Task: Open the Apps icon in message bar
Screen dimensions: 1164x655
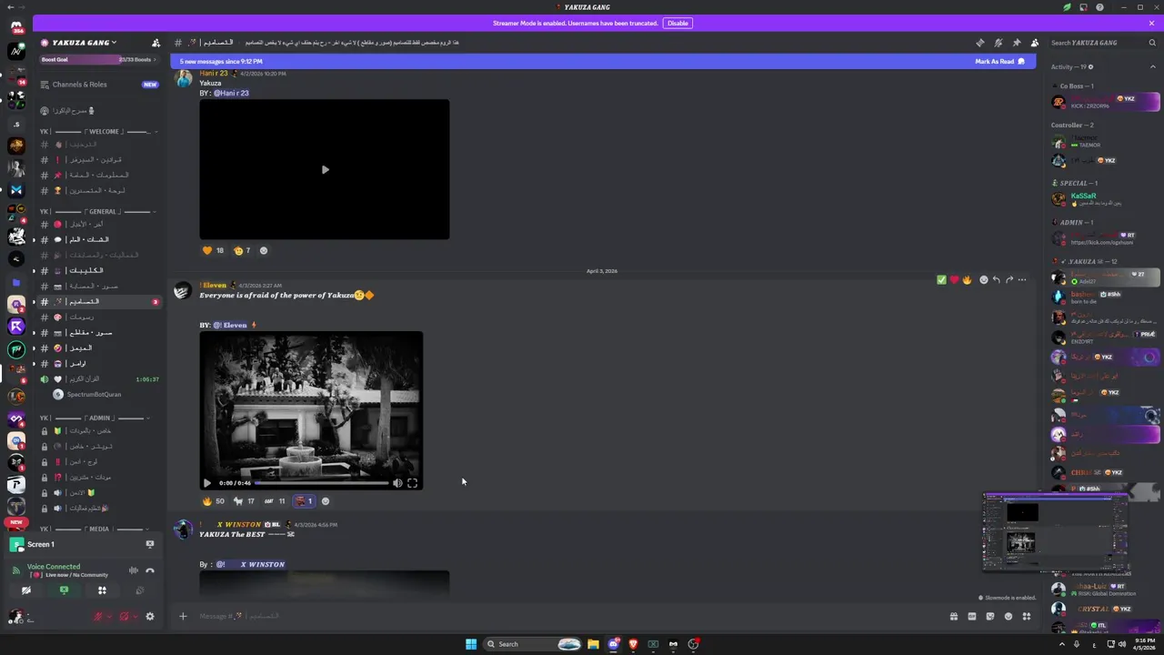Action: (1027, 616)
